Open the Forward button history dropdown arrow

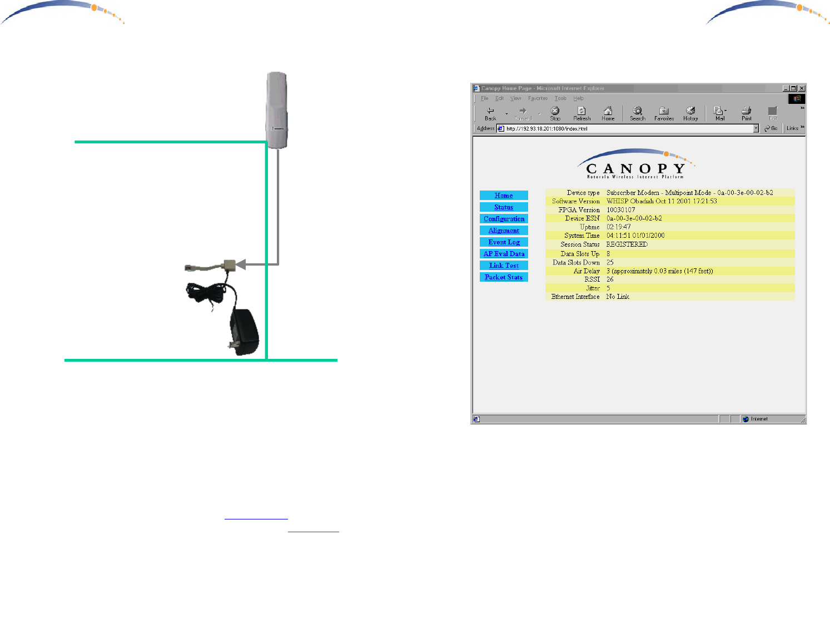tap(539, 113)
